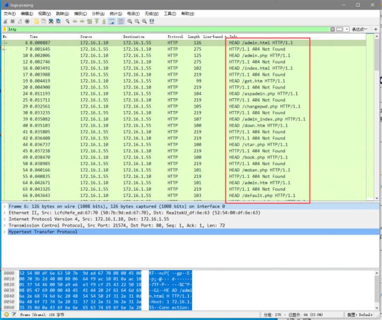Open the 电话(Y) menu

(133, 14)
